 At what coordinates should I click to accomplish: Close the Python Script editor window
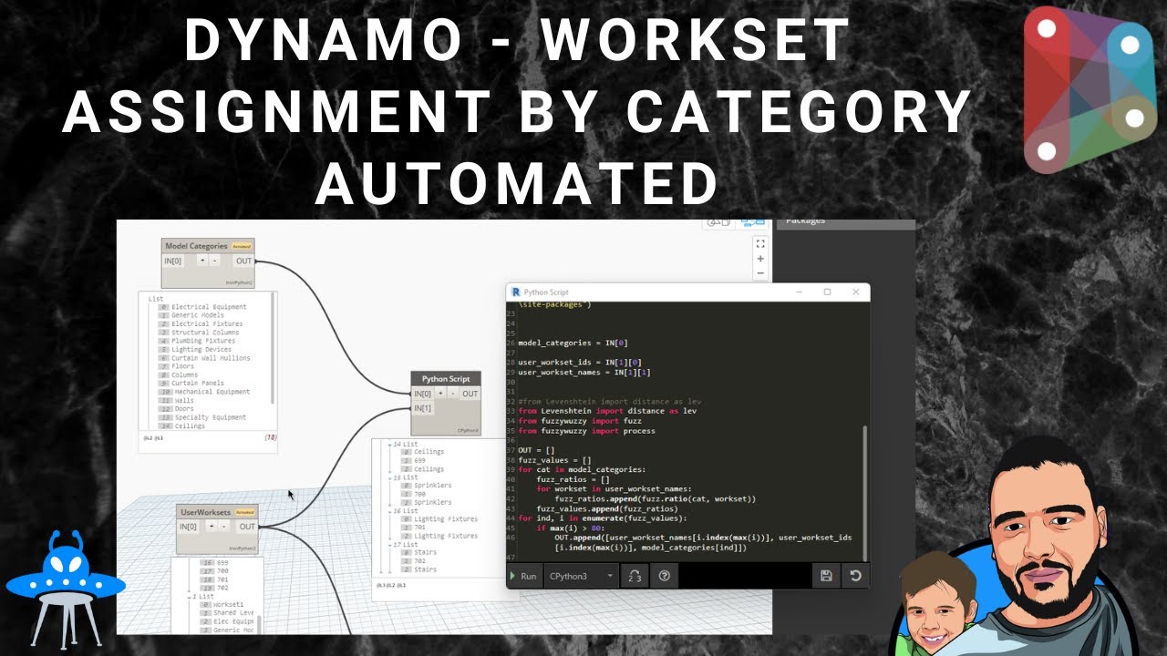855,292
